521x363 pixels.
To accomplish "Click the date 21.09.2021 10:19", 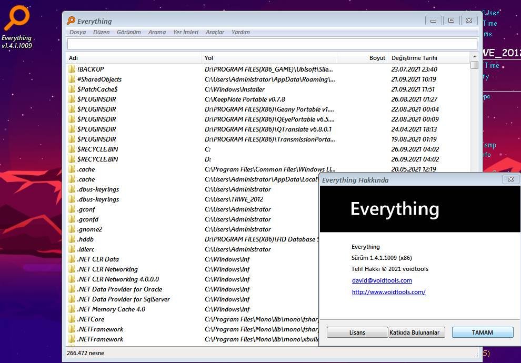I will point(413,79).
